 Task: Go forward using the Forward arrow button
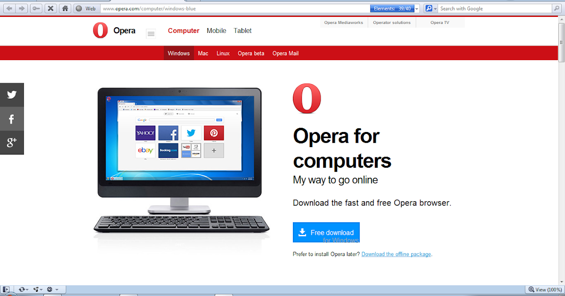(21, 8)
